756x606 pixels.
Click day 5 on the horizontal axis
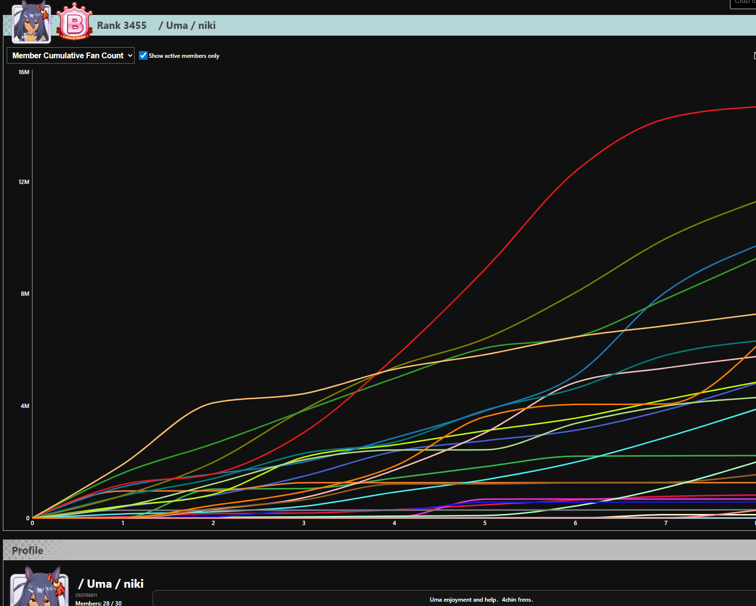(x=485, y=523)
